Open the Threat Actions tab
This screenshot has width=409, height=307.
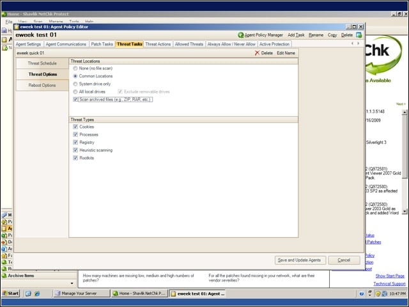click(x=158, y=44)
